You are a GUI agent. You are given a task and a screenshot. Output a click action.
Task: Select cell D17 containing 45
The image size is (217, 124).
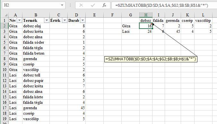76,108
